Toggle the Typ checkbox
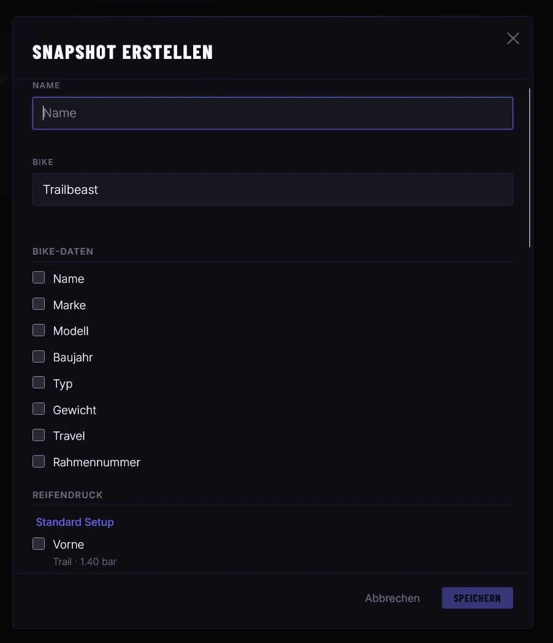This screenshot has width=553, height=643. (39, 383)
